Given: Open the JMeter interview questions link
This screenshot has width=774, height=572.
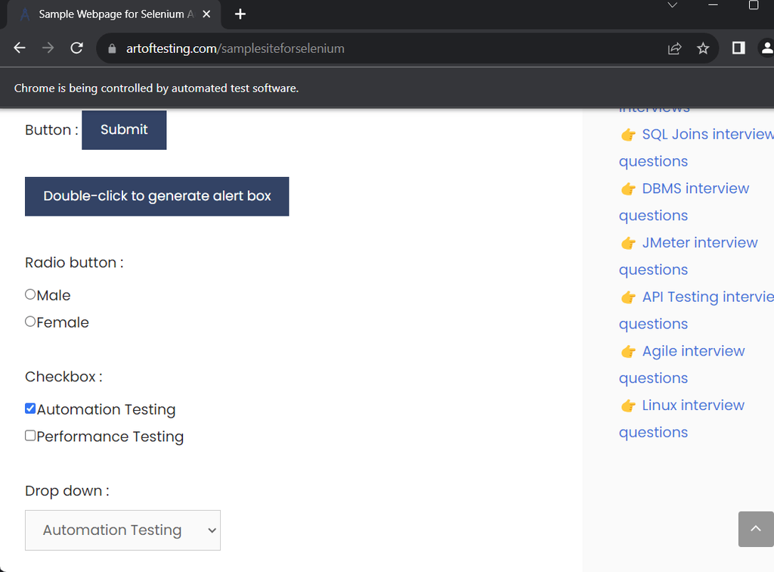Looking at the screenshot, I should pyautogui.click(x=699, y=243).
